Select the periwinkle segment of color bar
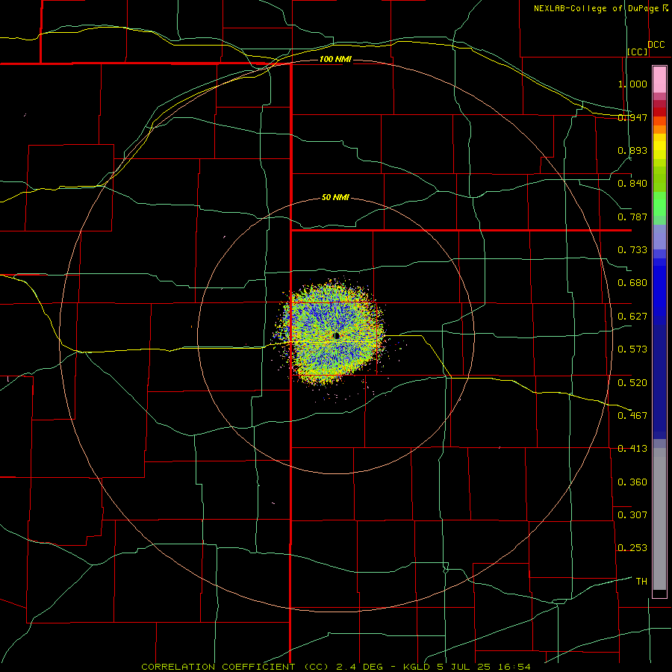The image size is (672, 672). [659, 237]
